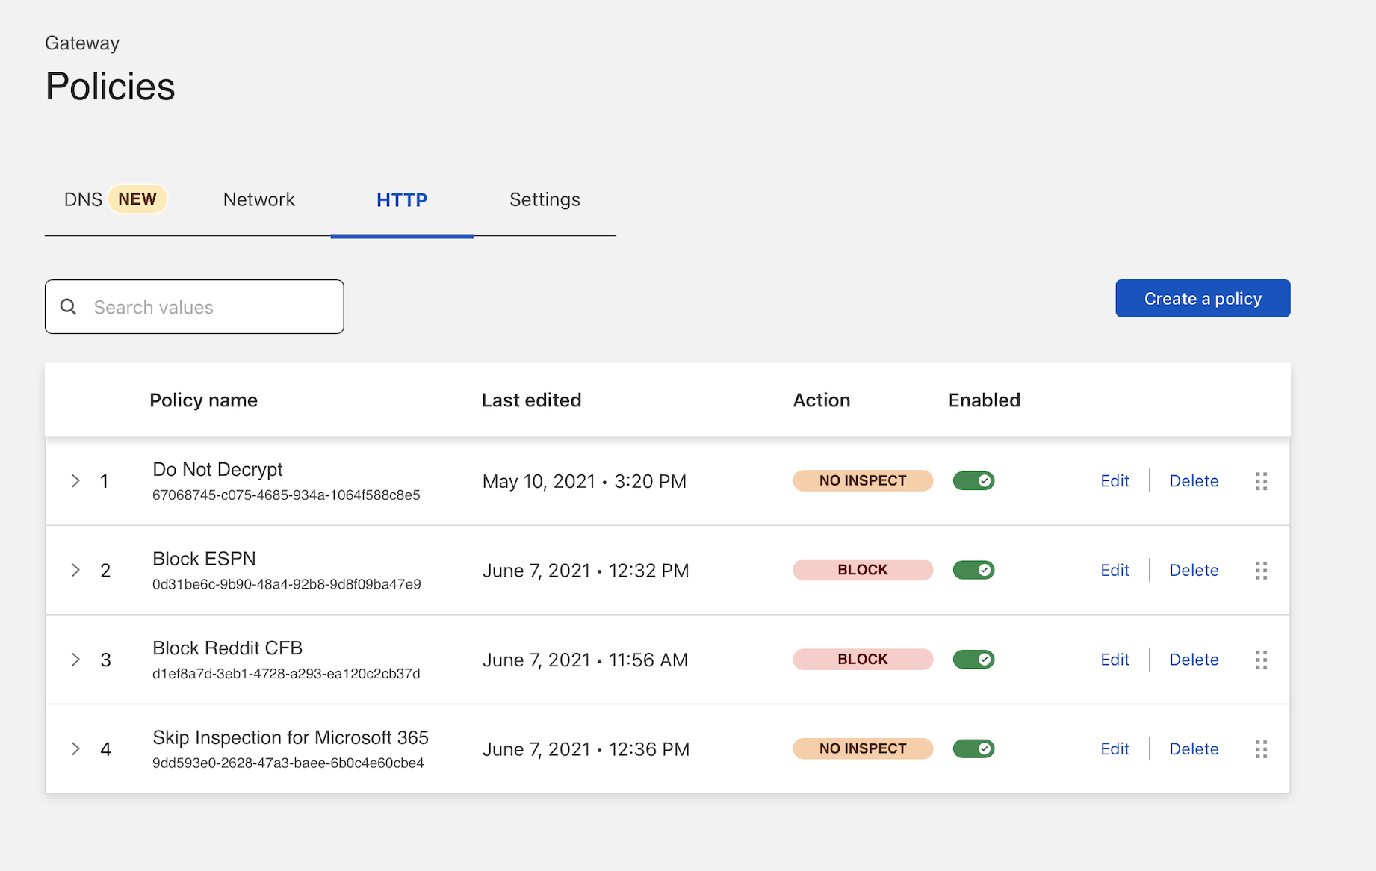Disable the Block Reddit CFB toggle
This screenshot has height=871, width=1376.
click(973, 660)
